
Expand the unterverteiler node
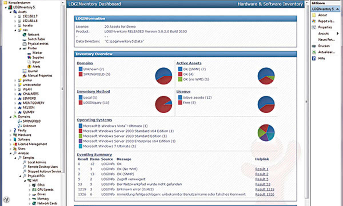click(x=15, y=85)
